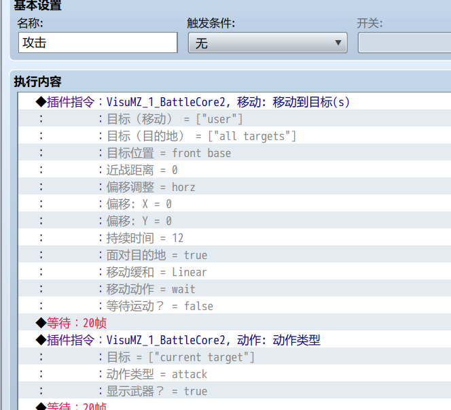Click the disabled 开关 field
This screenshot has width=451, height=410.
click(404, 43)
